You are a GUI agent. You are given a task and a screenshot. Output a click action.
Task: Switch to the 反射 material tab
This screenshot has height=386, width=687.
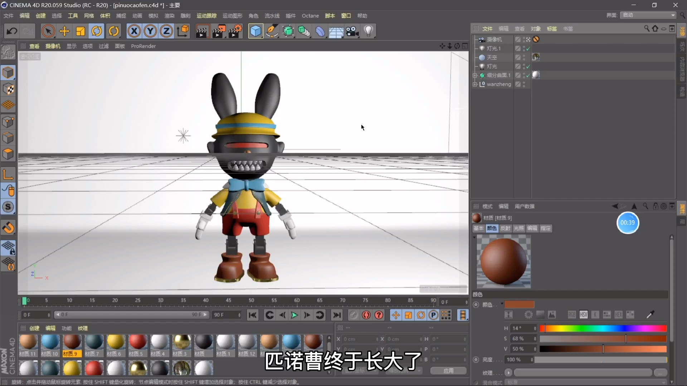click(505, 228)
